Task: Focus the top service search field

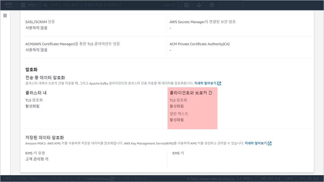Action: click(109, 5)
